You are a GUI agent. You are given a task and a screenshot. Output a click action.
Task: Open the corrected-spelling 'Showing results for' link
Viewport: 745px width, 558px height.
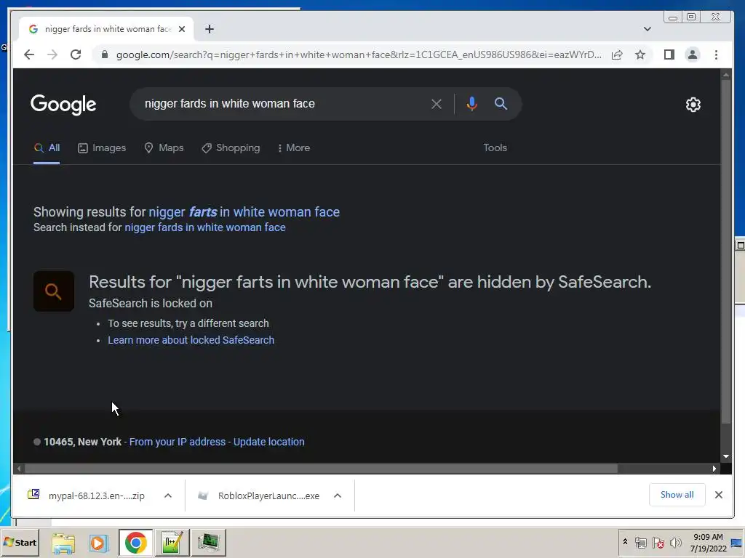coord(244,212)
